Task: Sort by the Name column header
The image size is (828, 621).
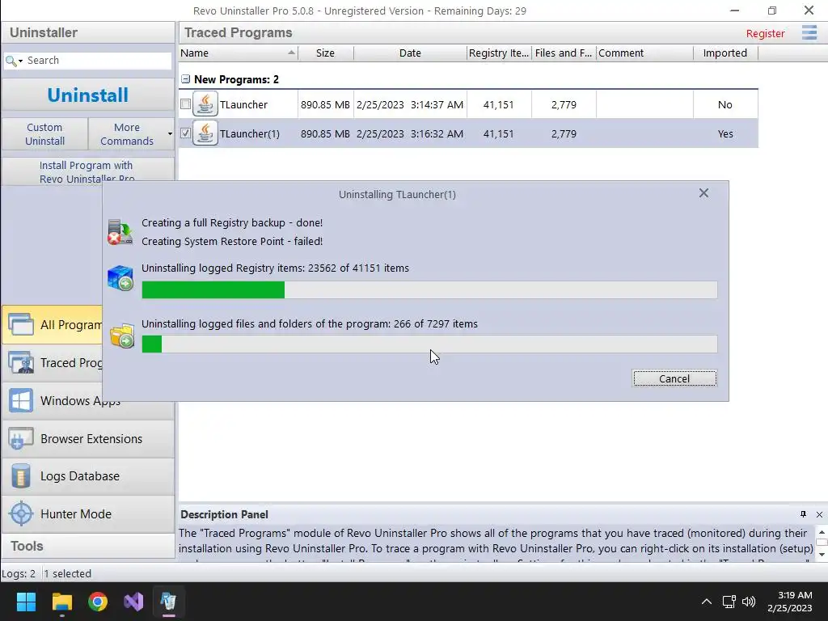Action: pos(239,53)
